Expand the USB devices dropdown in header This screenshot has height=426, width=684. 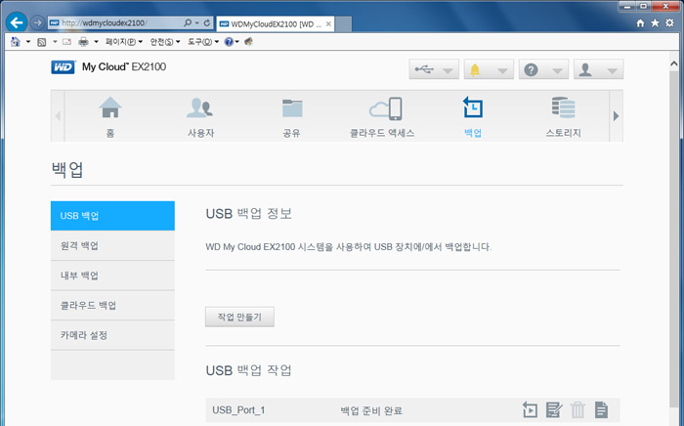[434, 70]
